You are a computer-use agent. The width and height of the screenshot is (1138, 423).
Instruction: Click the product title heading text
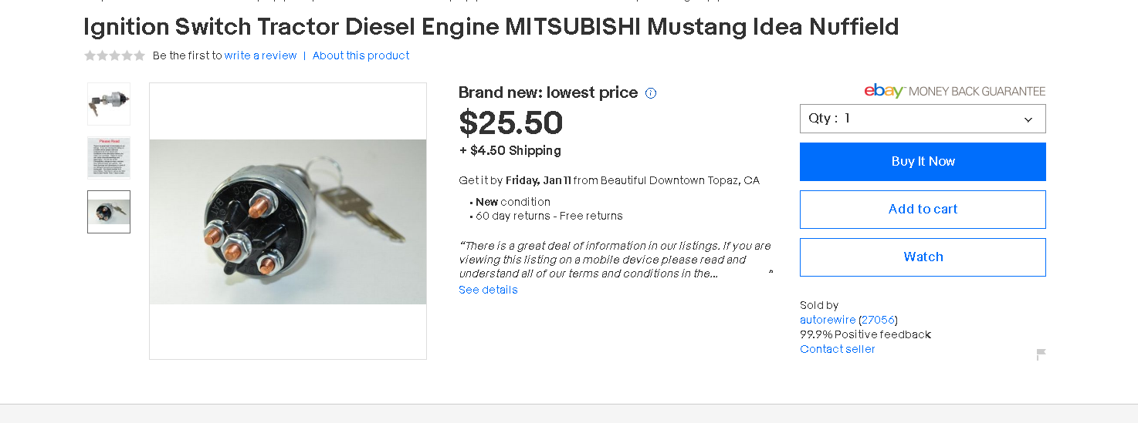(x=491, y=27)
